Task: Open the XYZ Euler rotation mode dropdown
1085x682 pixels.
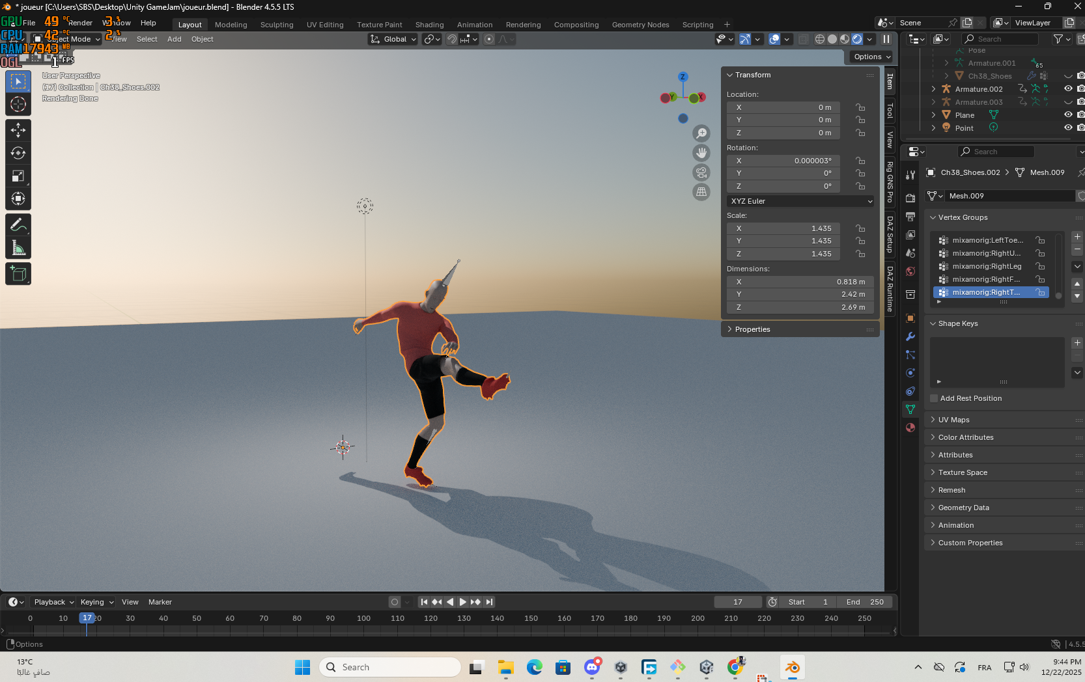Action: [x=800, y=201]
